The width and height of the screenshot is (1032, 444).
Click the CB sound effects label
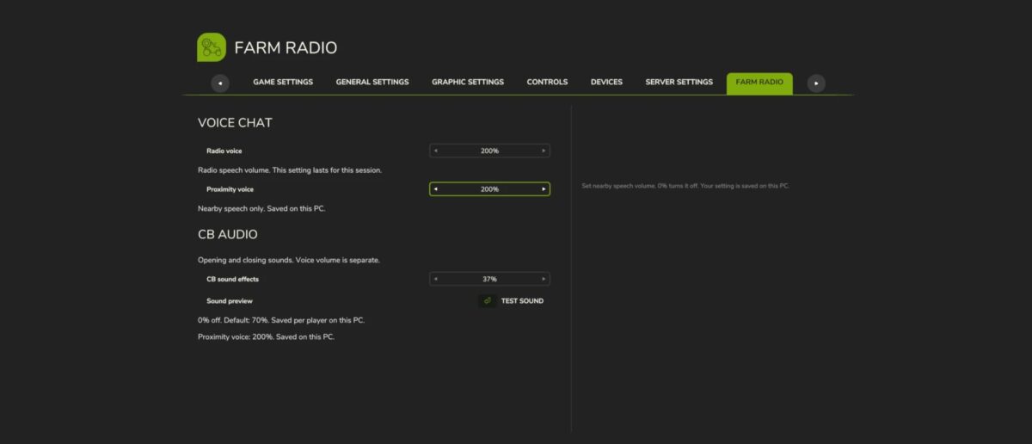point(233,279)
